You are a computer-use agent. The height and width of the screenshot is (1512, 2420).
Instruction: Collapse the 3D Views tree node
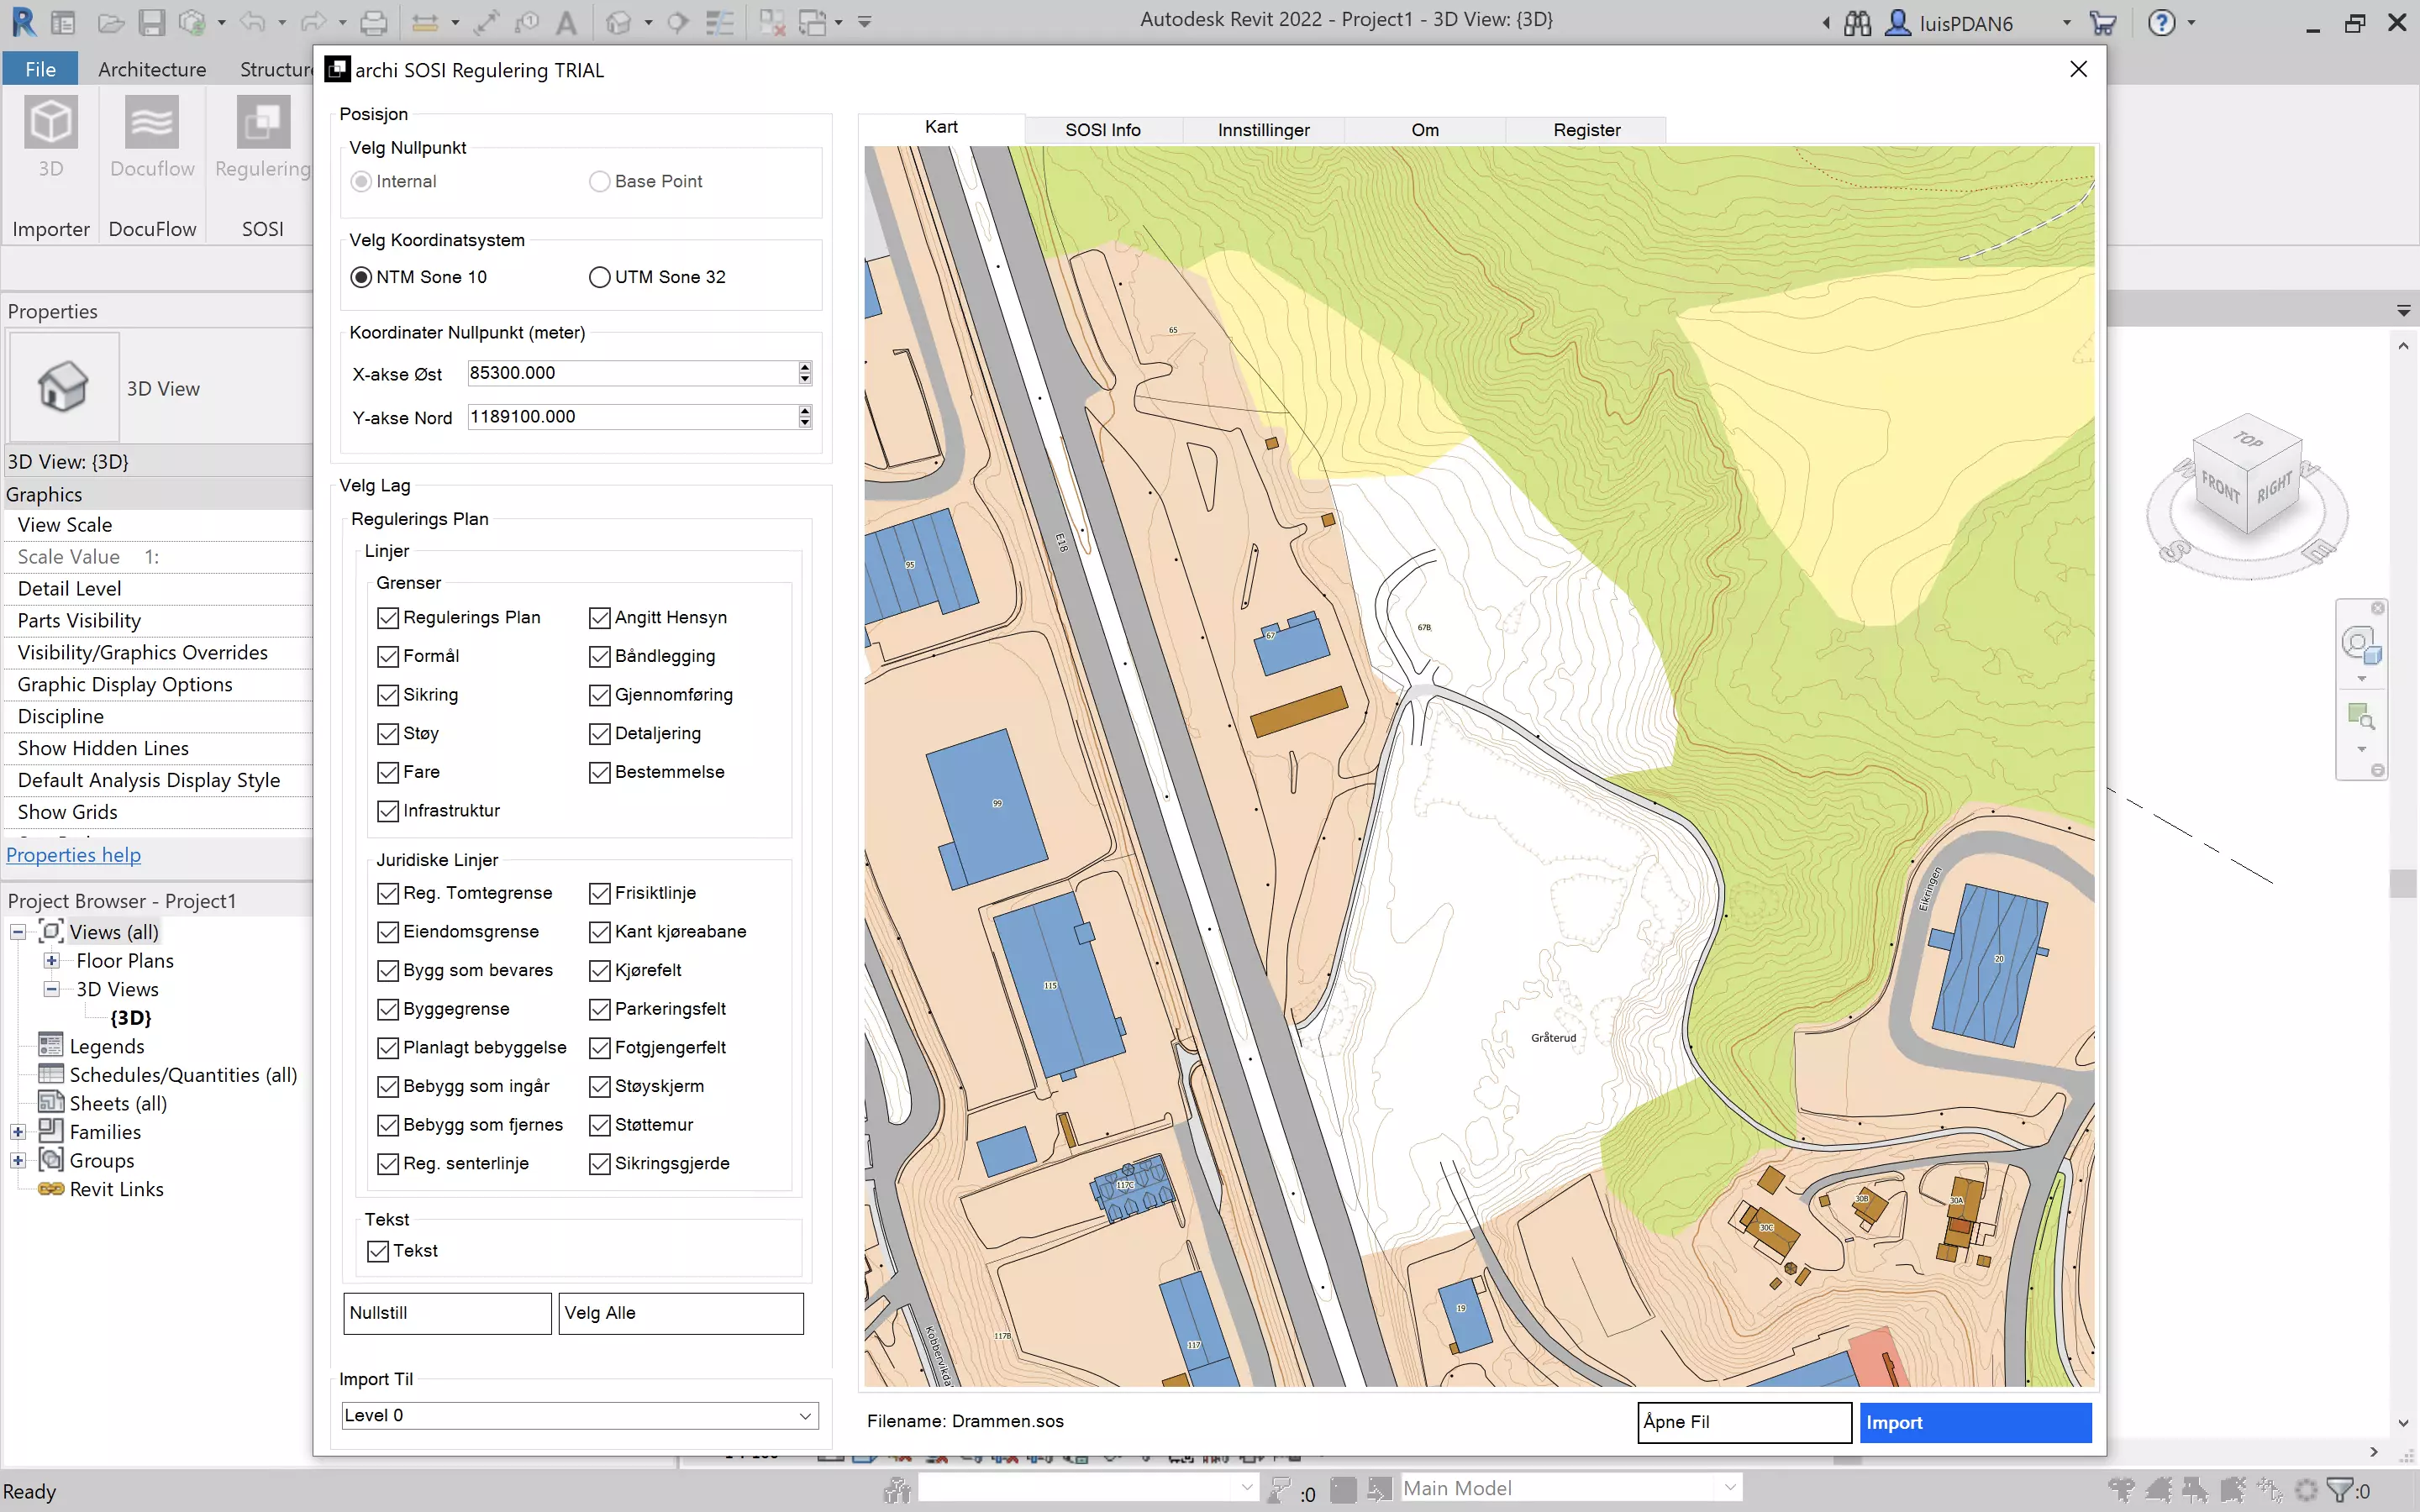(51, 989)
